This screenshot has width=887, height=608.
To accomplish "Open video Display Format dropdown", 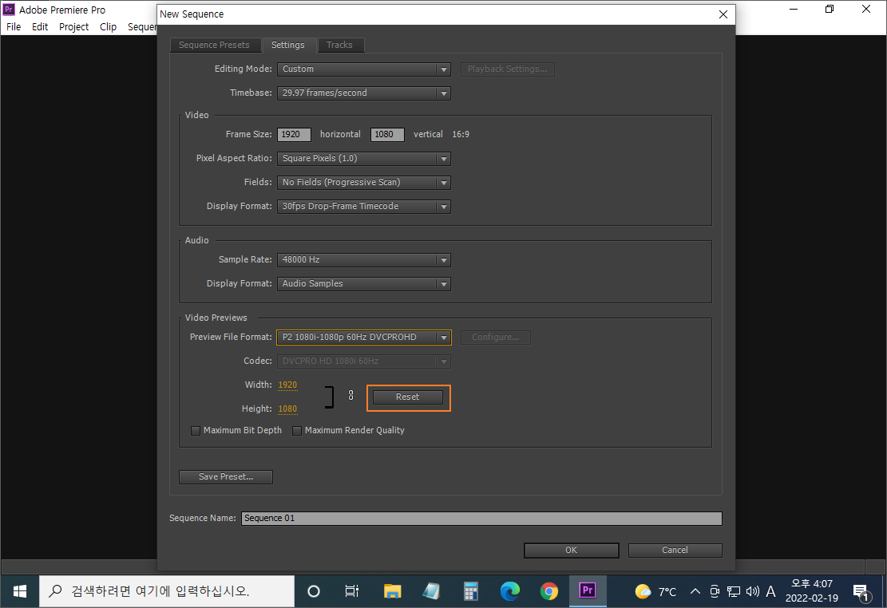I will coord(364,207).
